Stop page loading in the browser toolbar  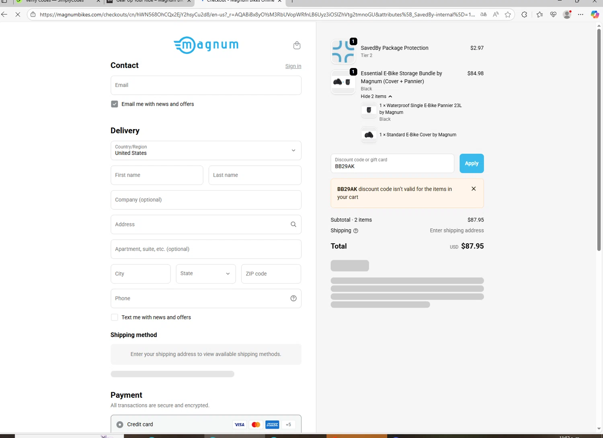[18, 14]
